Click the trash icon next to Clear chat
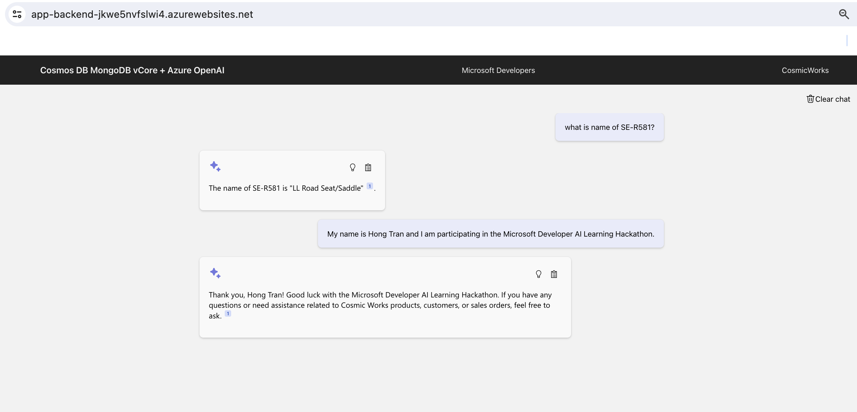 click(x=810, y=99)
